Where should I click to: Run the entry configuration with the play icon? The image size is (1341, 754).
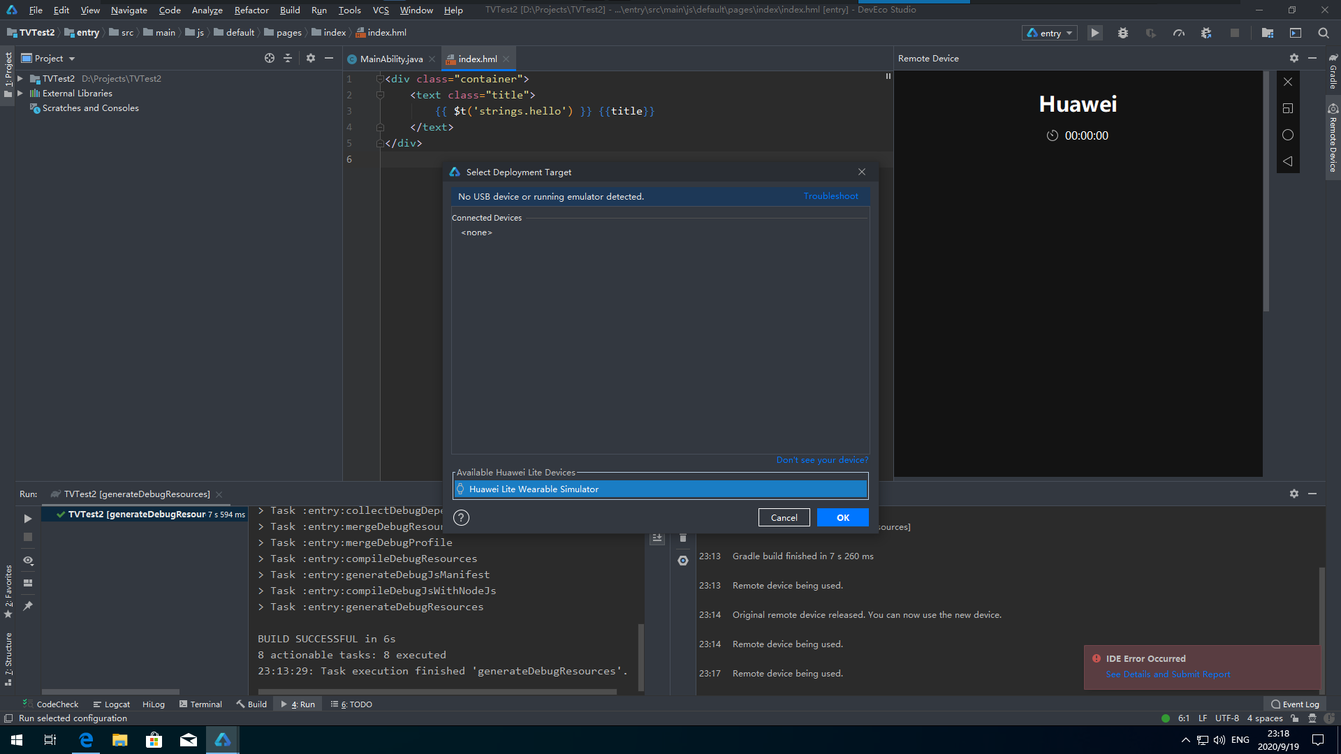click(1095, 33)
